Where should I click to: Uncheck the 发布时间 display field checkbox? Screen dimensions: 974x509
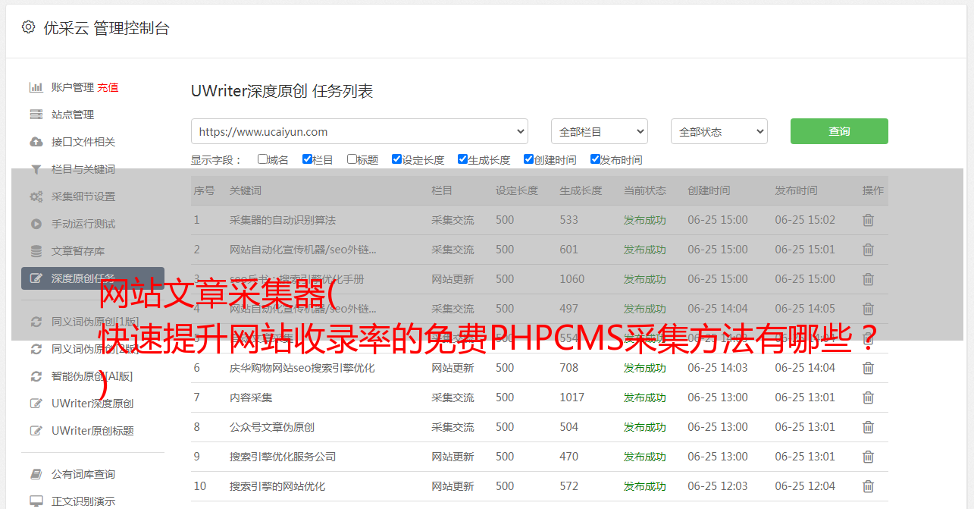click(595, 159)
